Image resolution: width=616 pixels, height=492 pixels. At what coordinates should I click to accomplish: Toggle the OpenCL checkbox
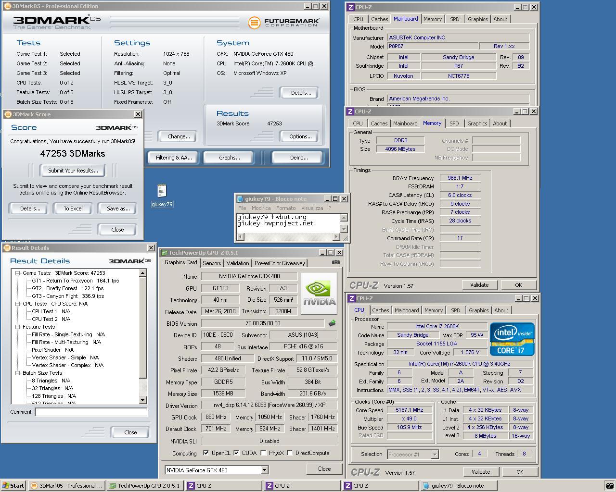pos(206,453)
